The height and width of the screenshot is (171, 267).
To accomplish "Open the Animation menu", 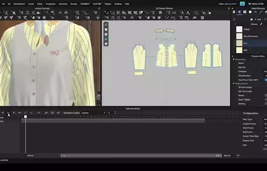I will (x=63, y=4).
